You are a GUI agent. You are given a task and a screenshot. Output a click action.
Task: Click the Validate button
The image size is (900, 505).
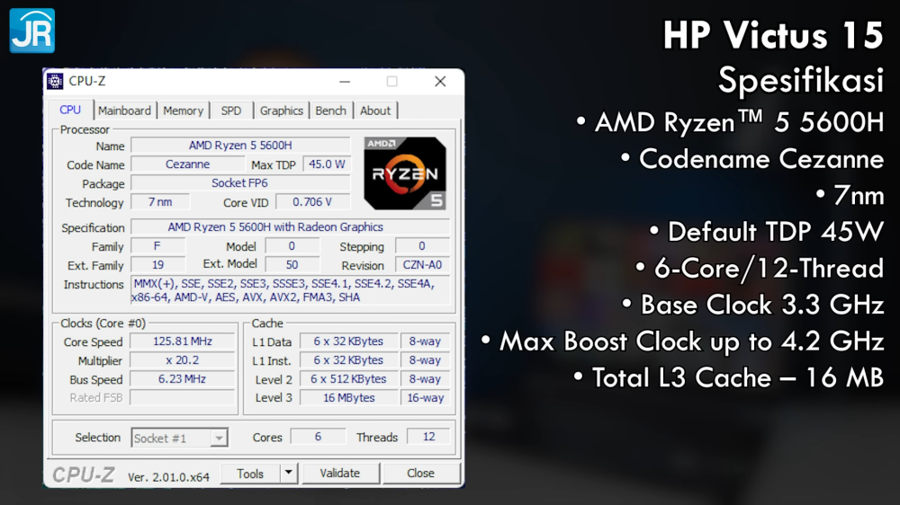[340, 473]
